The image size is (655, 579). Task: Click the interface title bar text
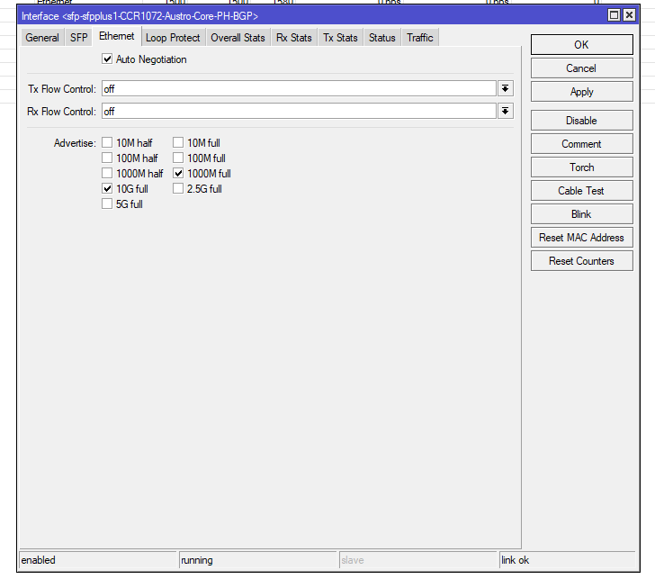[140, 16]
